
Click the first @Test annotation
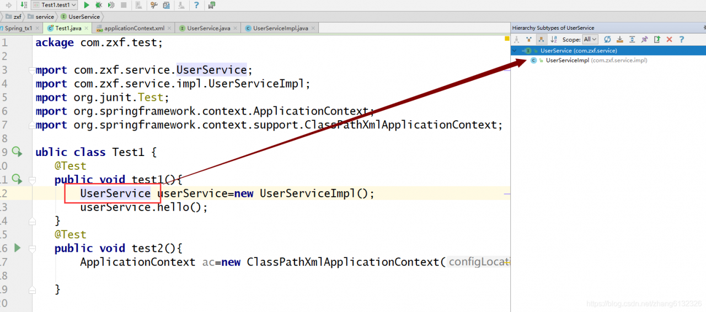pos(71,166)
